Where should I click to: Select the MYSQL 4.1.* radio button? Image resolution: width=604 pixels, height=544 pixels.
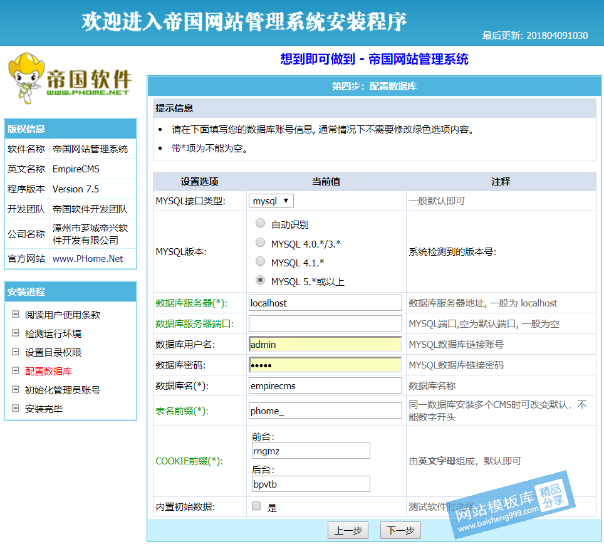[x=261, y=261]
